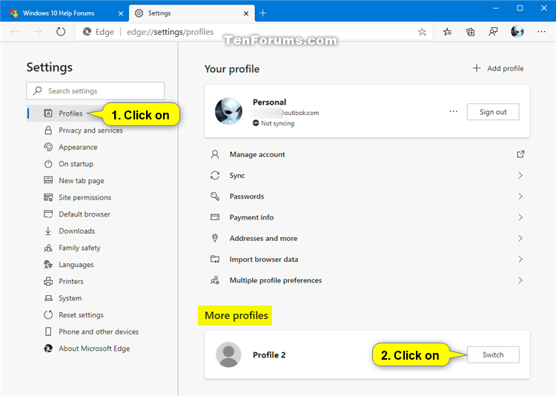This screenshot has width=556, height=396.
Task: Open the Favorites list toolbar icon
Action: pos(448,32)
